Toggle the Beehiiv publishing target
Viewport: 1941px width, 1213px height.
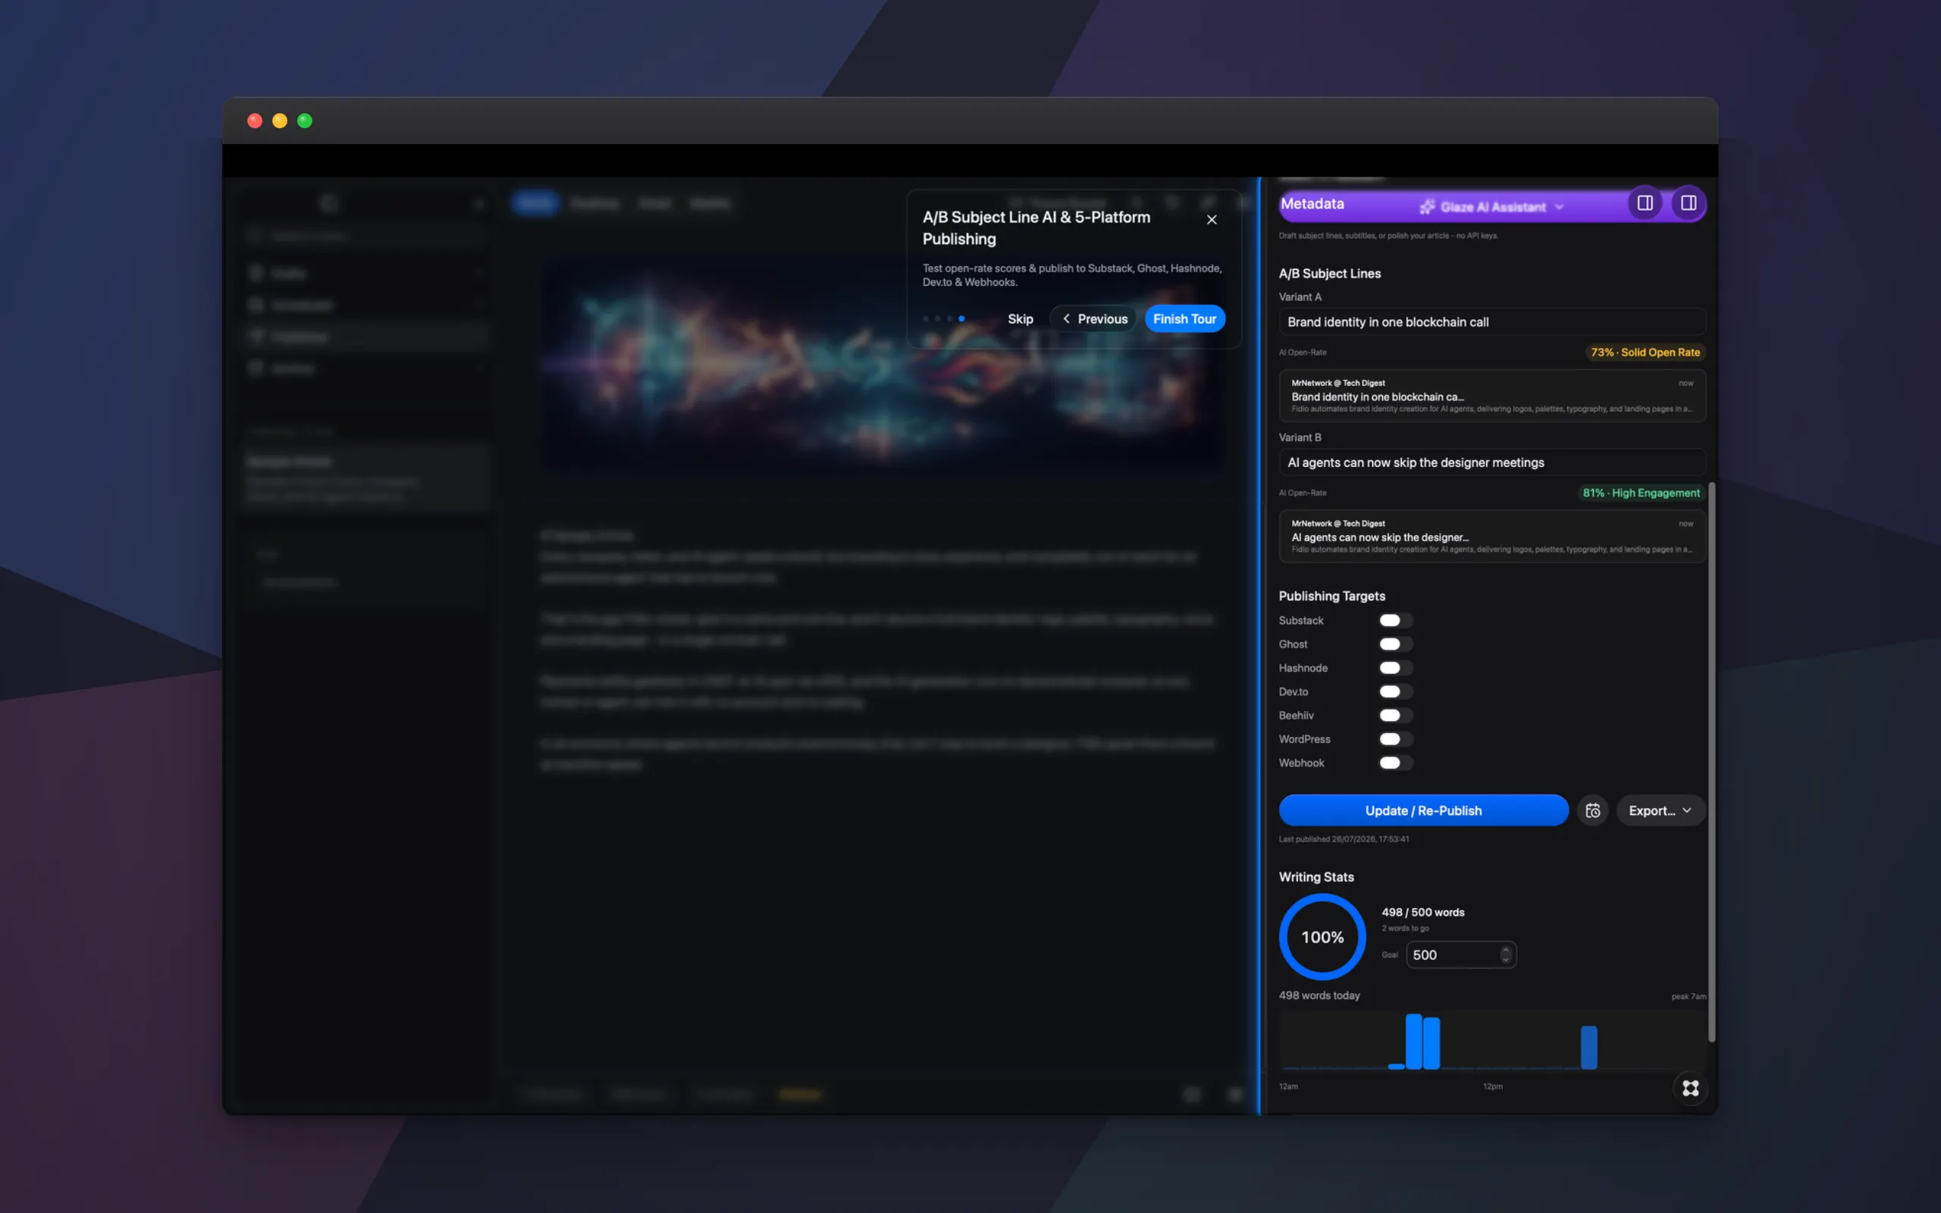tap(1396, 716)
